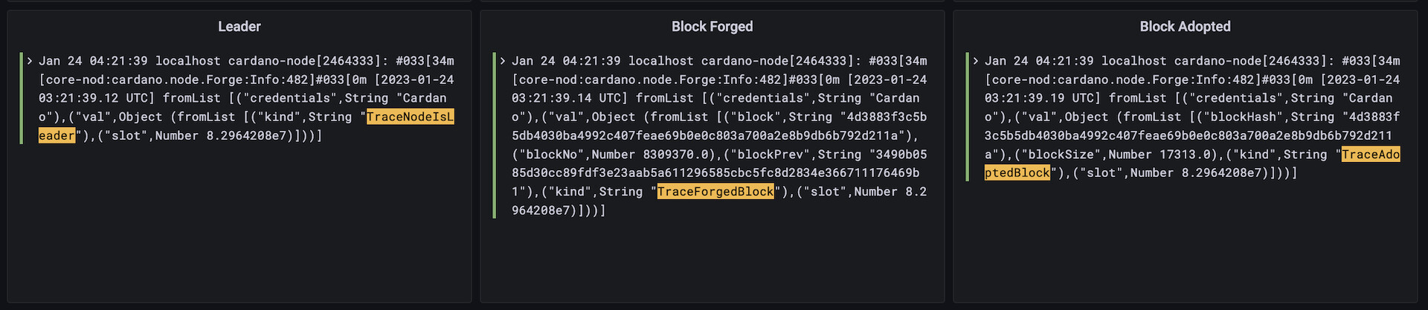1428x310 pixels.
Task: Open the Leader panel title menu
Action: pyautogui.click(x=239, y=27)
